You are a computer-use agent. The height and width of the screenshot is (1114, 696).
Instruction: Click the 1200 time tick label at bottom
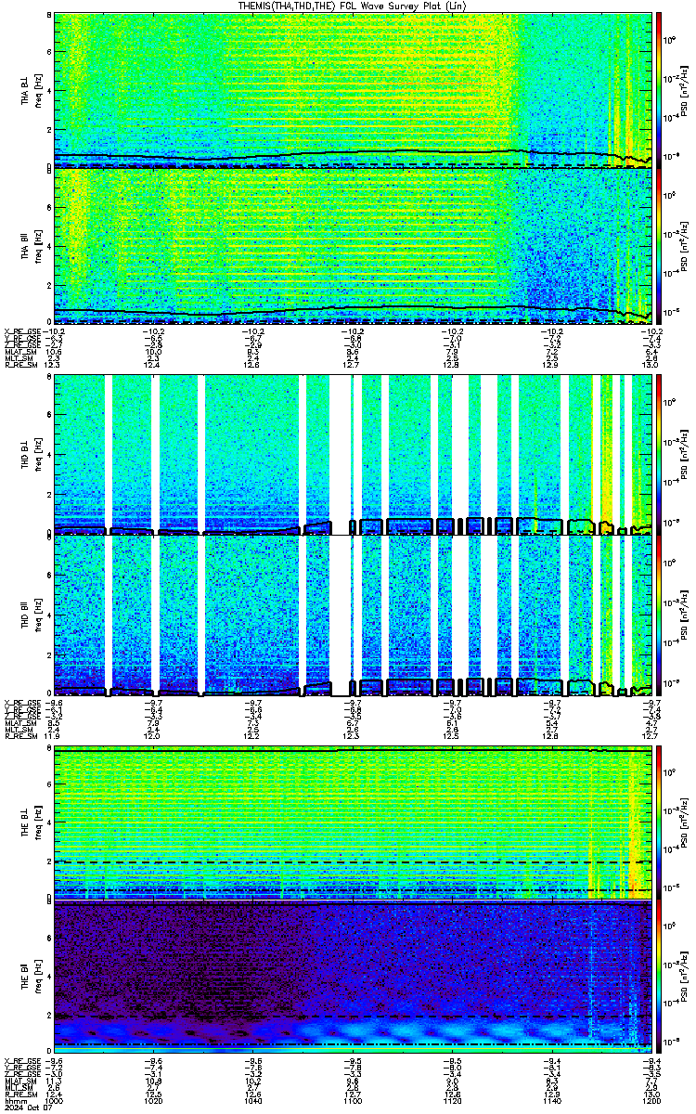651,1100
